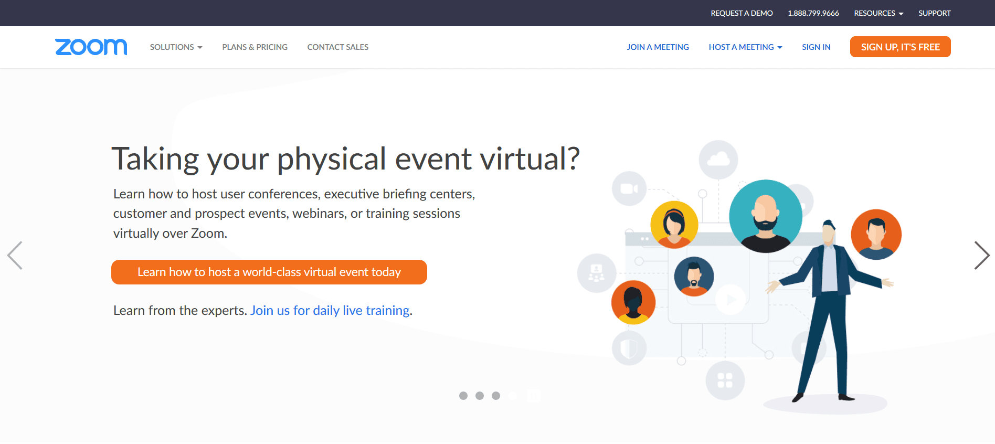Screen dimensions: 995x444
Task: Click Join a Meeting
Action: pos(658,47)
